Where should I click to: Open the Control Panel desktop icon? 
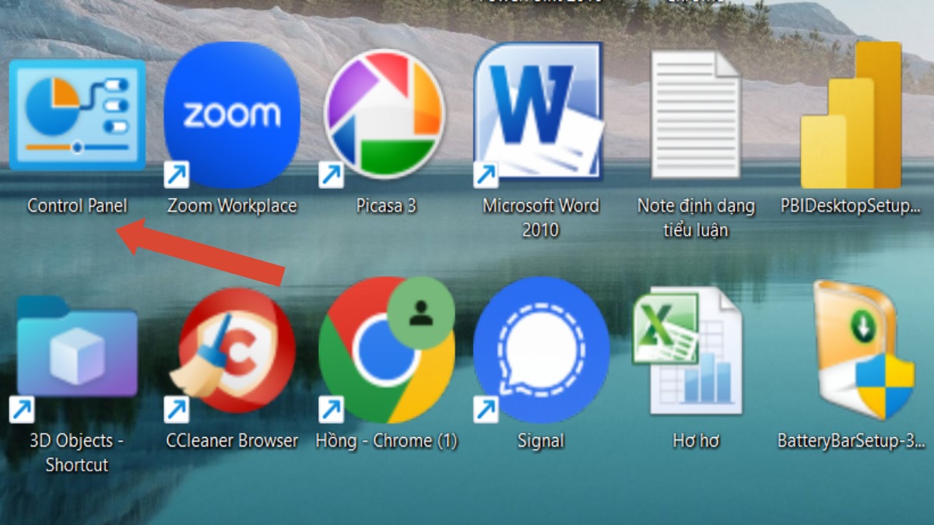77,114
